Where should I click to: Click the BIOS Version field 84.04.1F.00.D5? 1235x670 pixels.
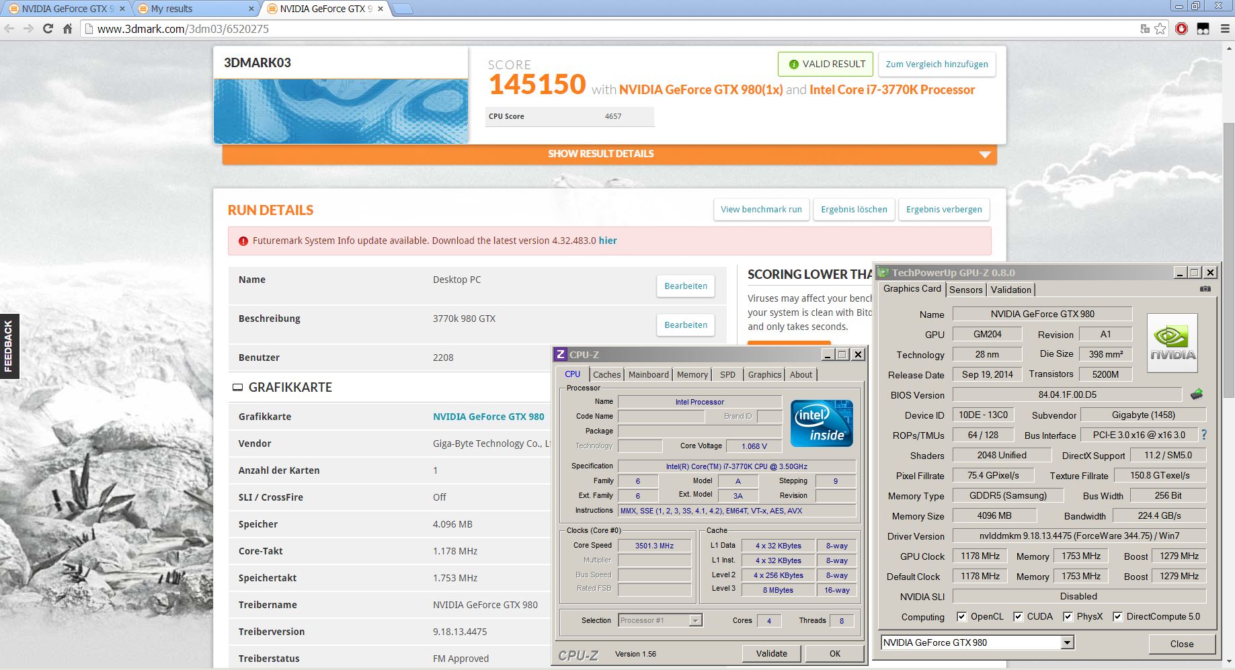click(x=1067, y=394)
